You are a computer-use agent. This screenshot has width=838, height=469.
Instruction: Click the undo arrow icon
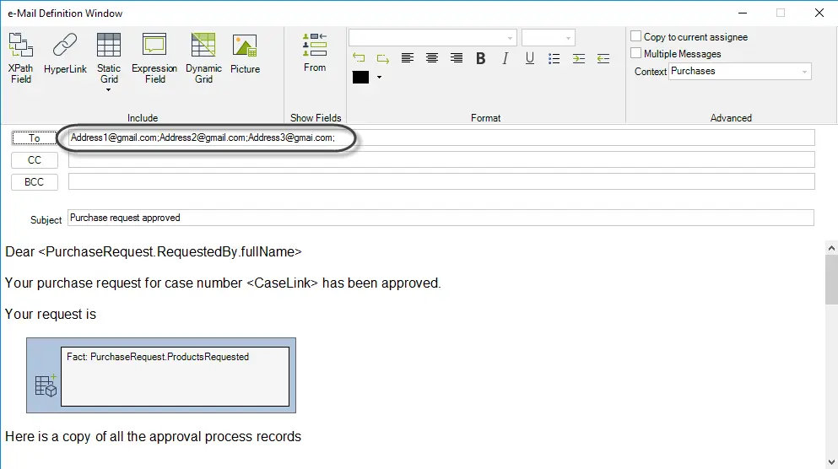[359, 58]
